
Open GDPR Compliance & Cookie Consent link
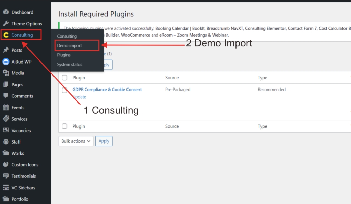[107, 90]
